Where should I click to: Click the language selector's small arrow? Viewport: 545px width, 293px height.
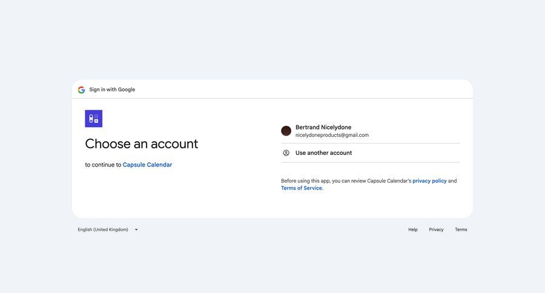(136, 230)
